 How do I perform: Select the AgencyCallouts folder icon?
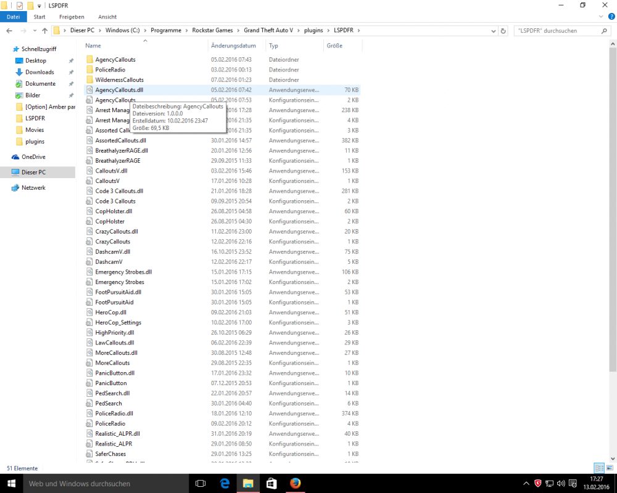[x=89, y=59]
